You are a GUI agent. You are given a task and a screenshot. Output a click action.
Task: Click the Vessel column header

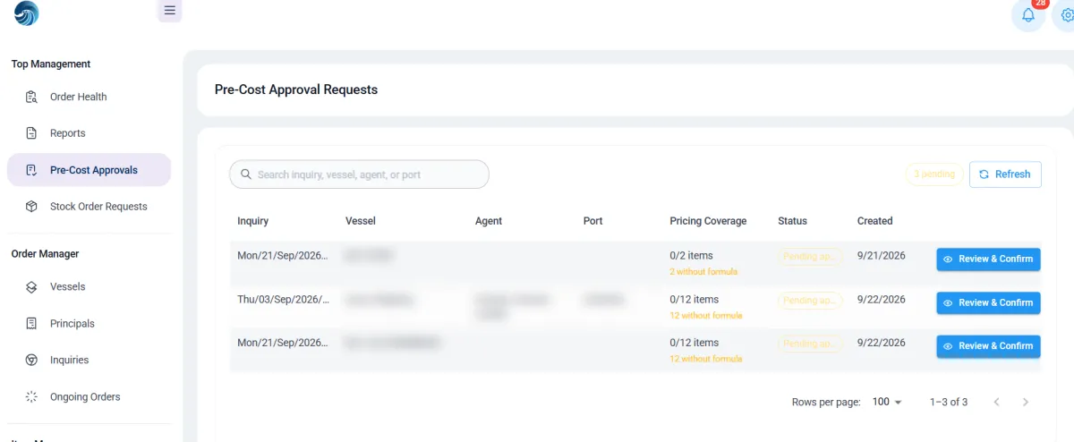pyautogui.click(x=361, y=221)
